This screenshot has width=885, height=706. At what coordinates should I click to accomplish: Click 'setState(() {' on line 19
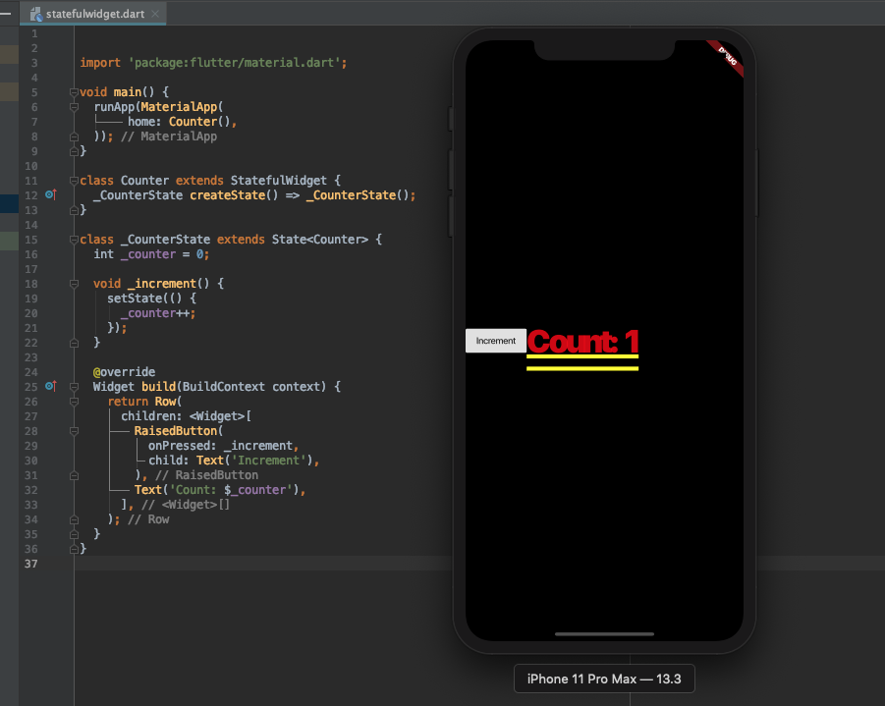[x=152, y=299]
